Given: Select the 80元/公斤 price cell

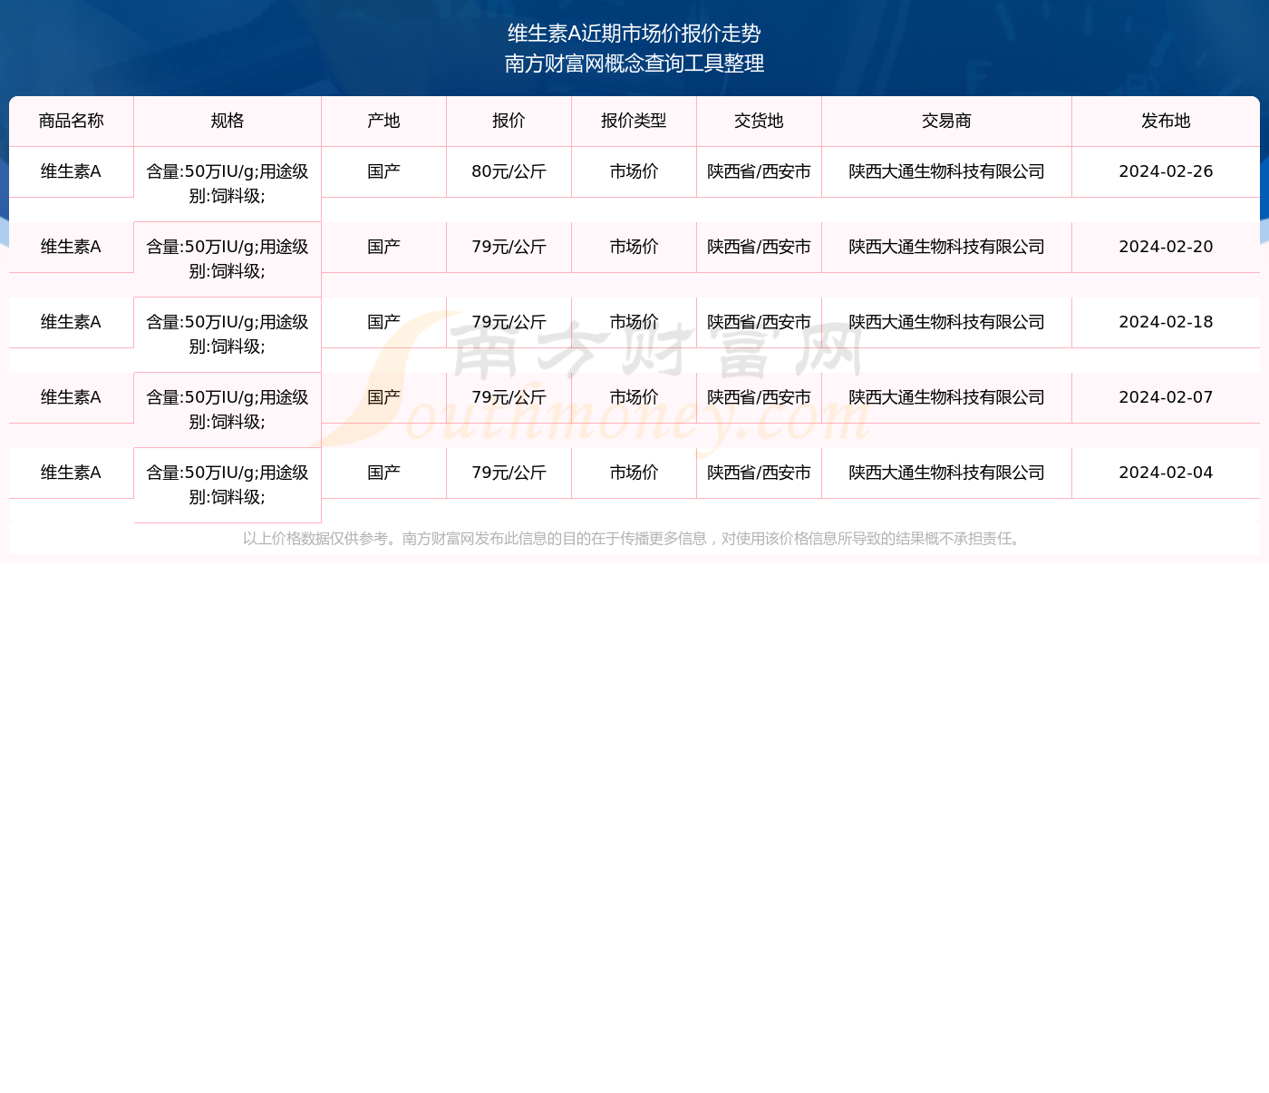Looking at the screenshot, I should tap(509, 171).
